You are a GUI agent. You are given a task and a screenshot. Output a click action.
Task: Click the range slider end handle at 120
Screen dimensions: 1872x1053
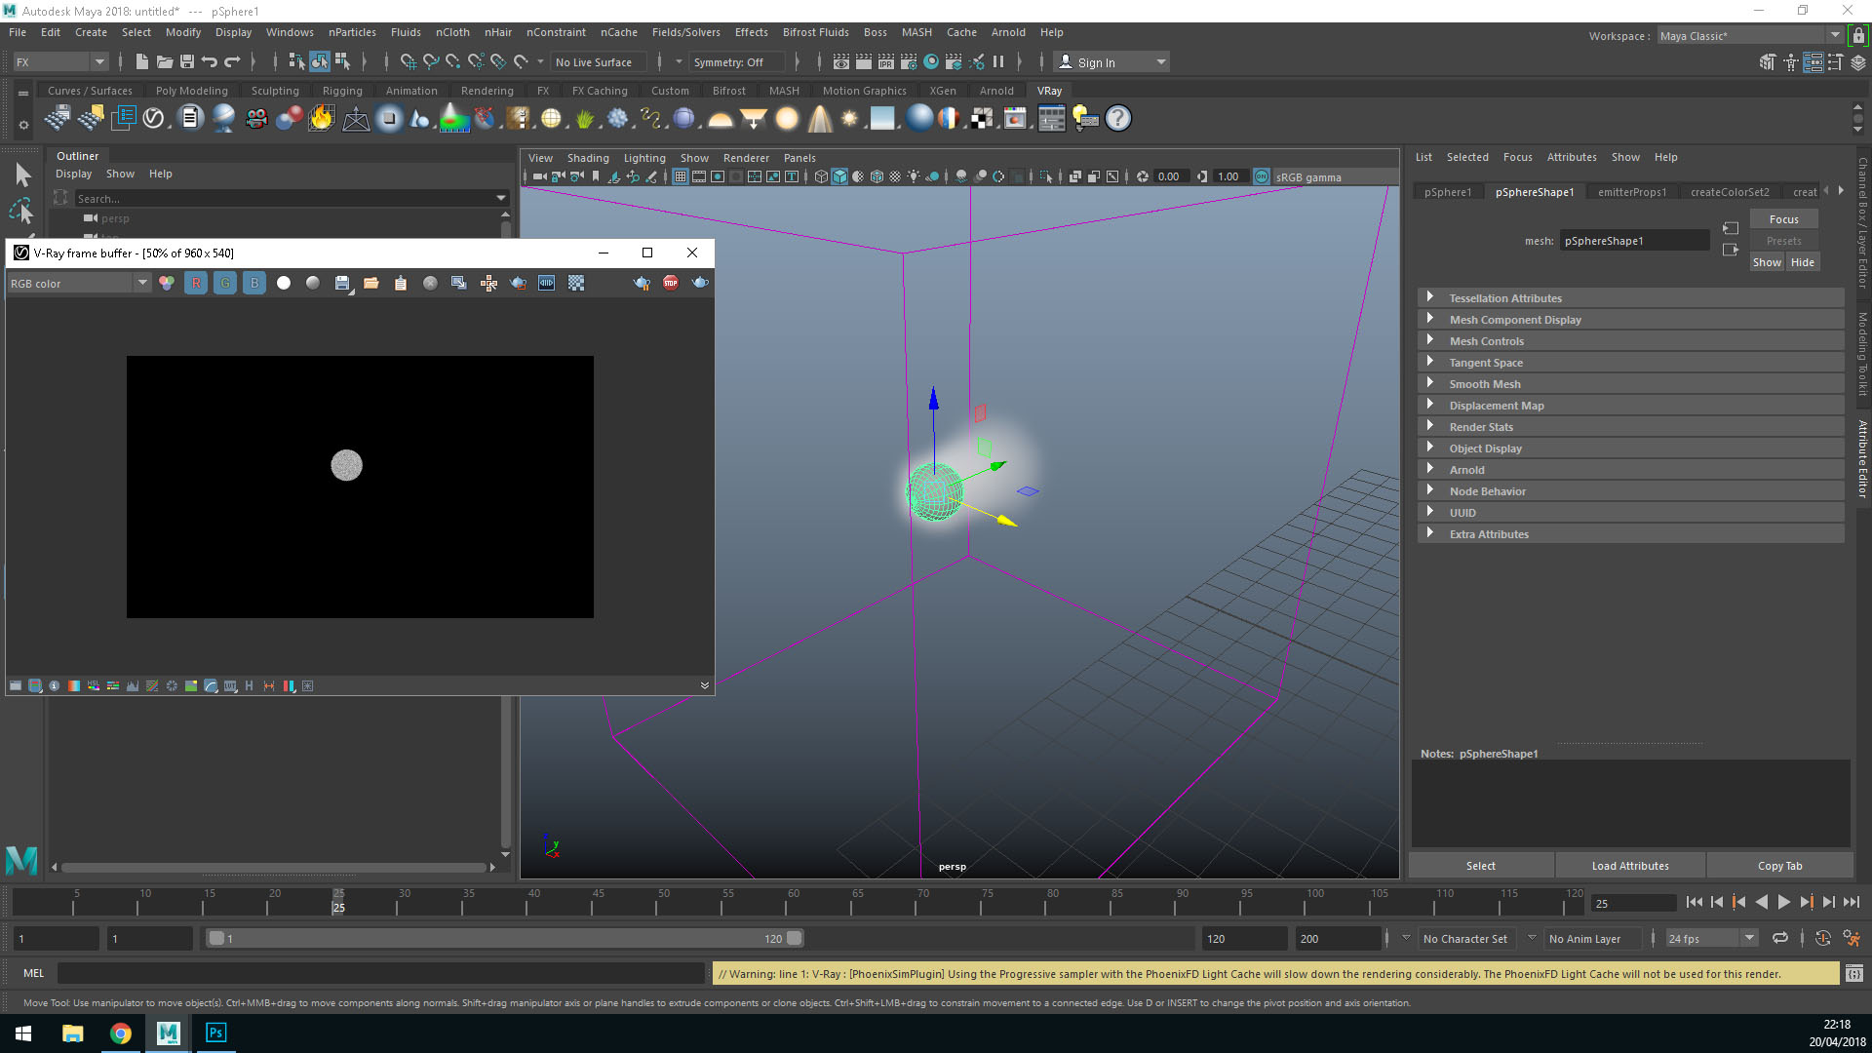coord(795,938)
